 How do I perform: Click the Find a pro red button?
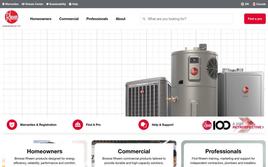[x=255, y=19]
